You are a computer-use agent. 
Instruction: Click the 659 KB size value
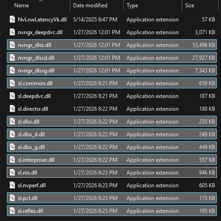(x=207, y=83)
